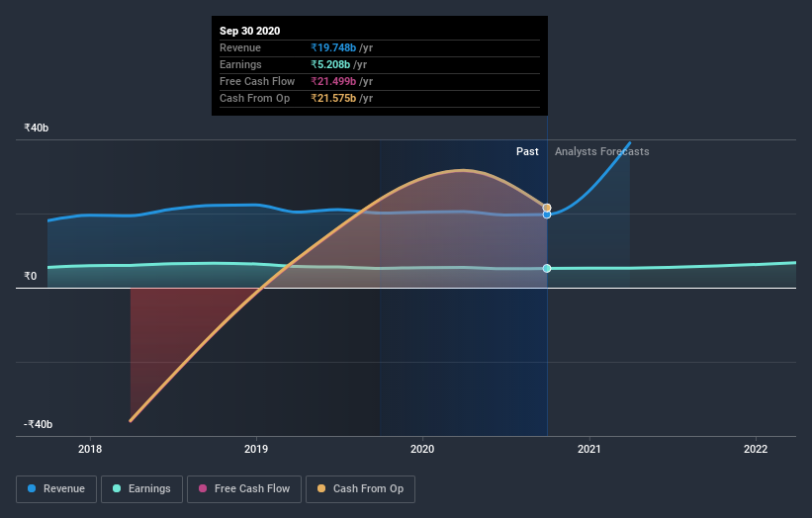
Task: Click the Free Cash Flow label in tooltip
Action: 257,81
